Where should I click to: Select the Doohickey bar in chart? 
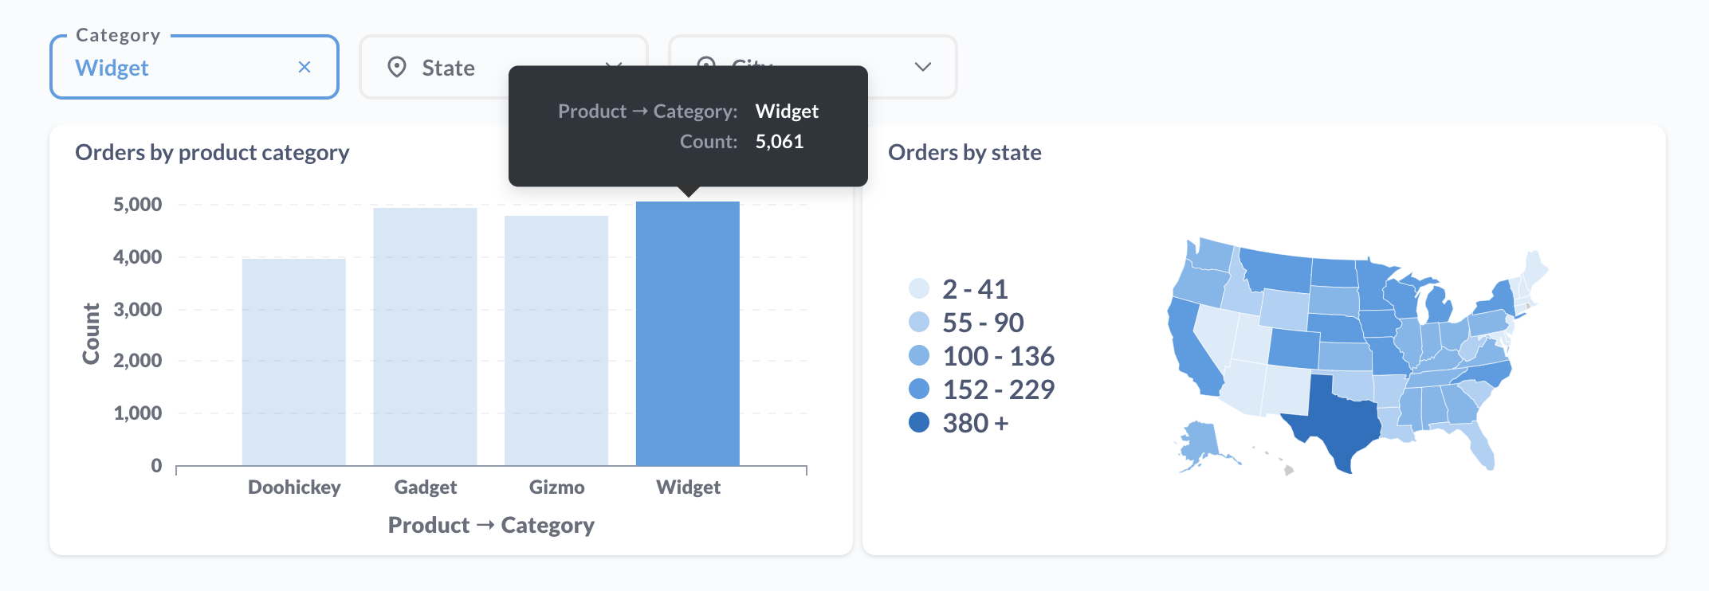point(293,362)
